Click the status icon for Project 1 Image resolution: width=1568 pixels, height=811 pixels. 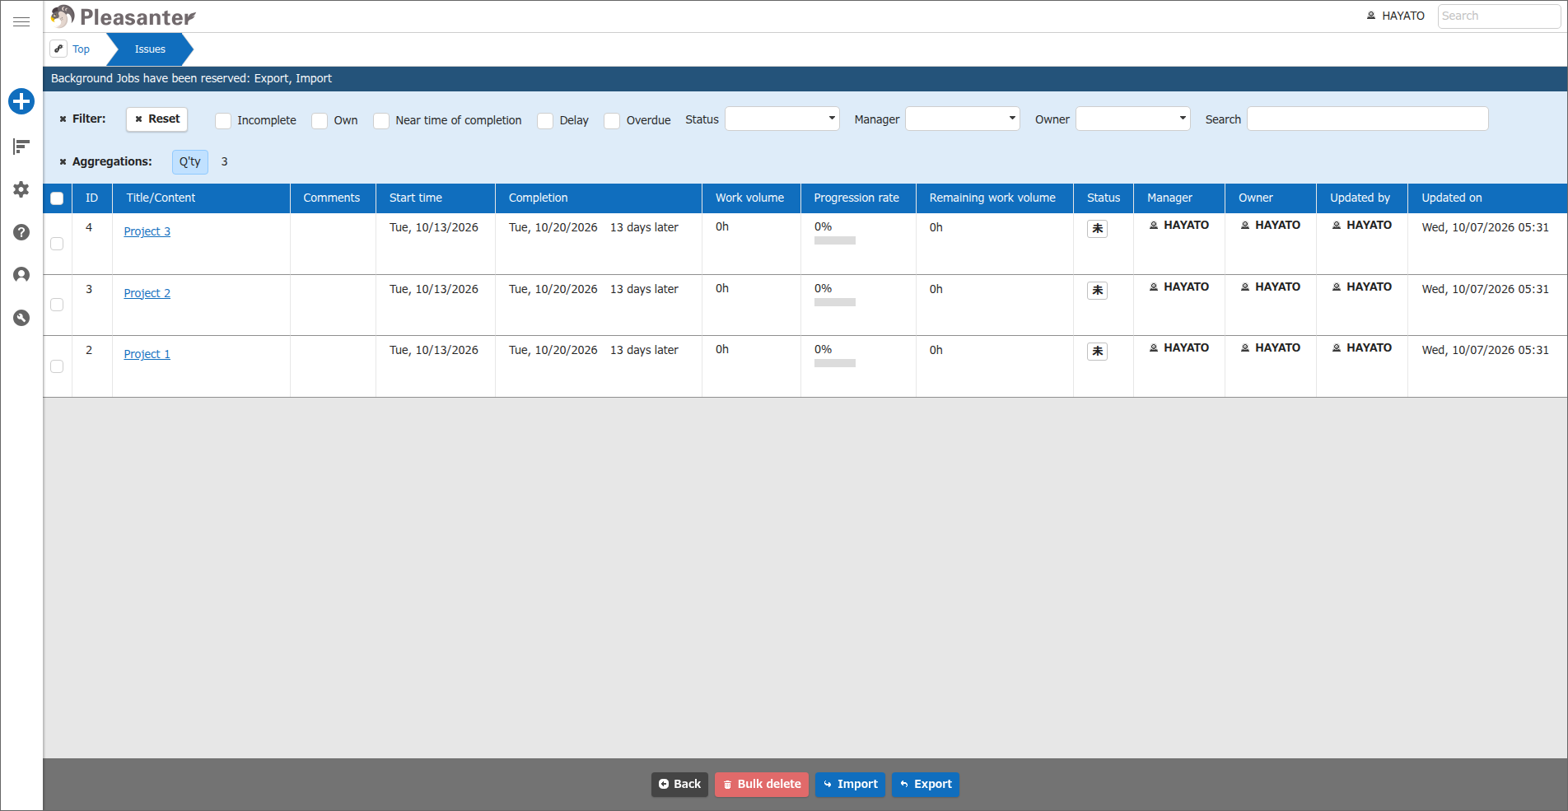pos(1097,352)
